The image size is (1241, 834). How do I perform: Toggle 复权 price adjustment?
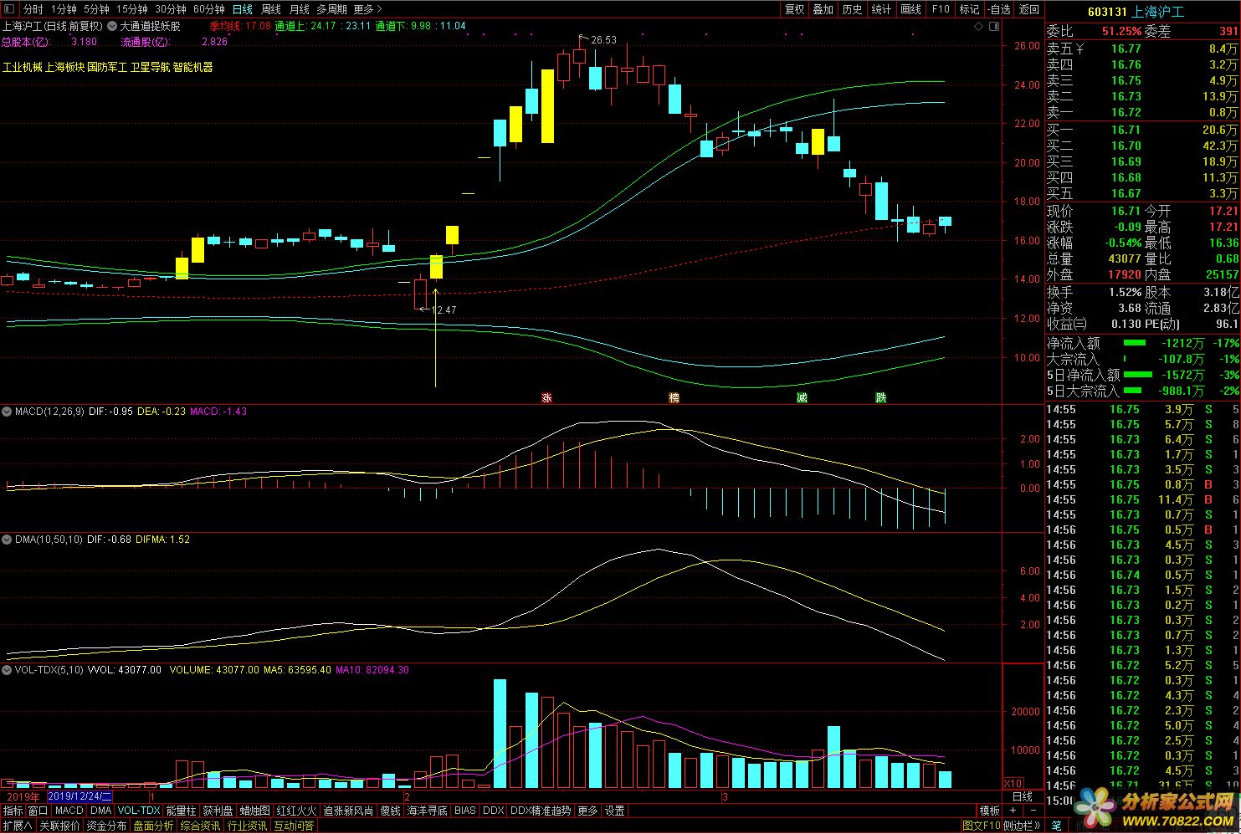[794, 9]
